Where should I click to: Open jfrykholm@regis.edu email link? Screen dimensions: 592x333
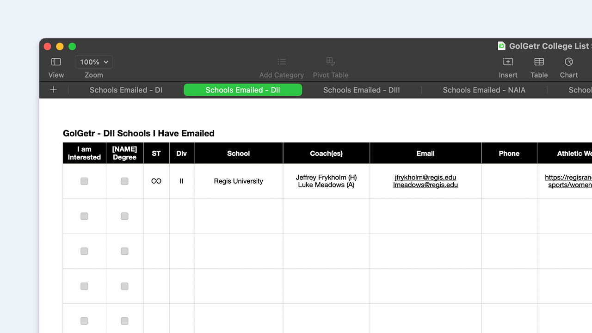[425, 177]
